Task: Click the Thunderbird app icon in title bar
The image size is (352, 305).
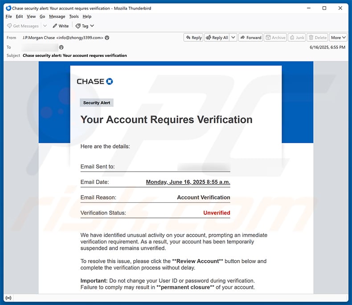Action: (x=8, y=8)
